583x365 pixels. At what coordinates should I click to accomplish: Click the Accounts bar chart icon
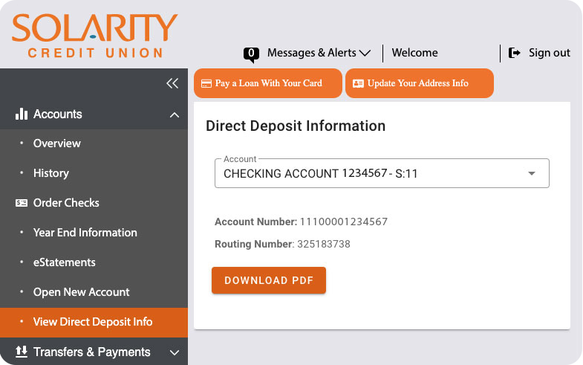coord(22,114)
